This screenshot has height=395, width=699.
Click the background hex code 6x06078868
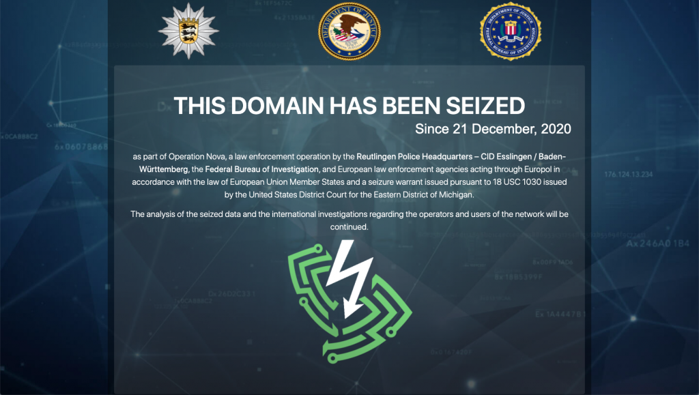pyautogui.click(x=81, y=147)
